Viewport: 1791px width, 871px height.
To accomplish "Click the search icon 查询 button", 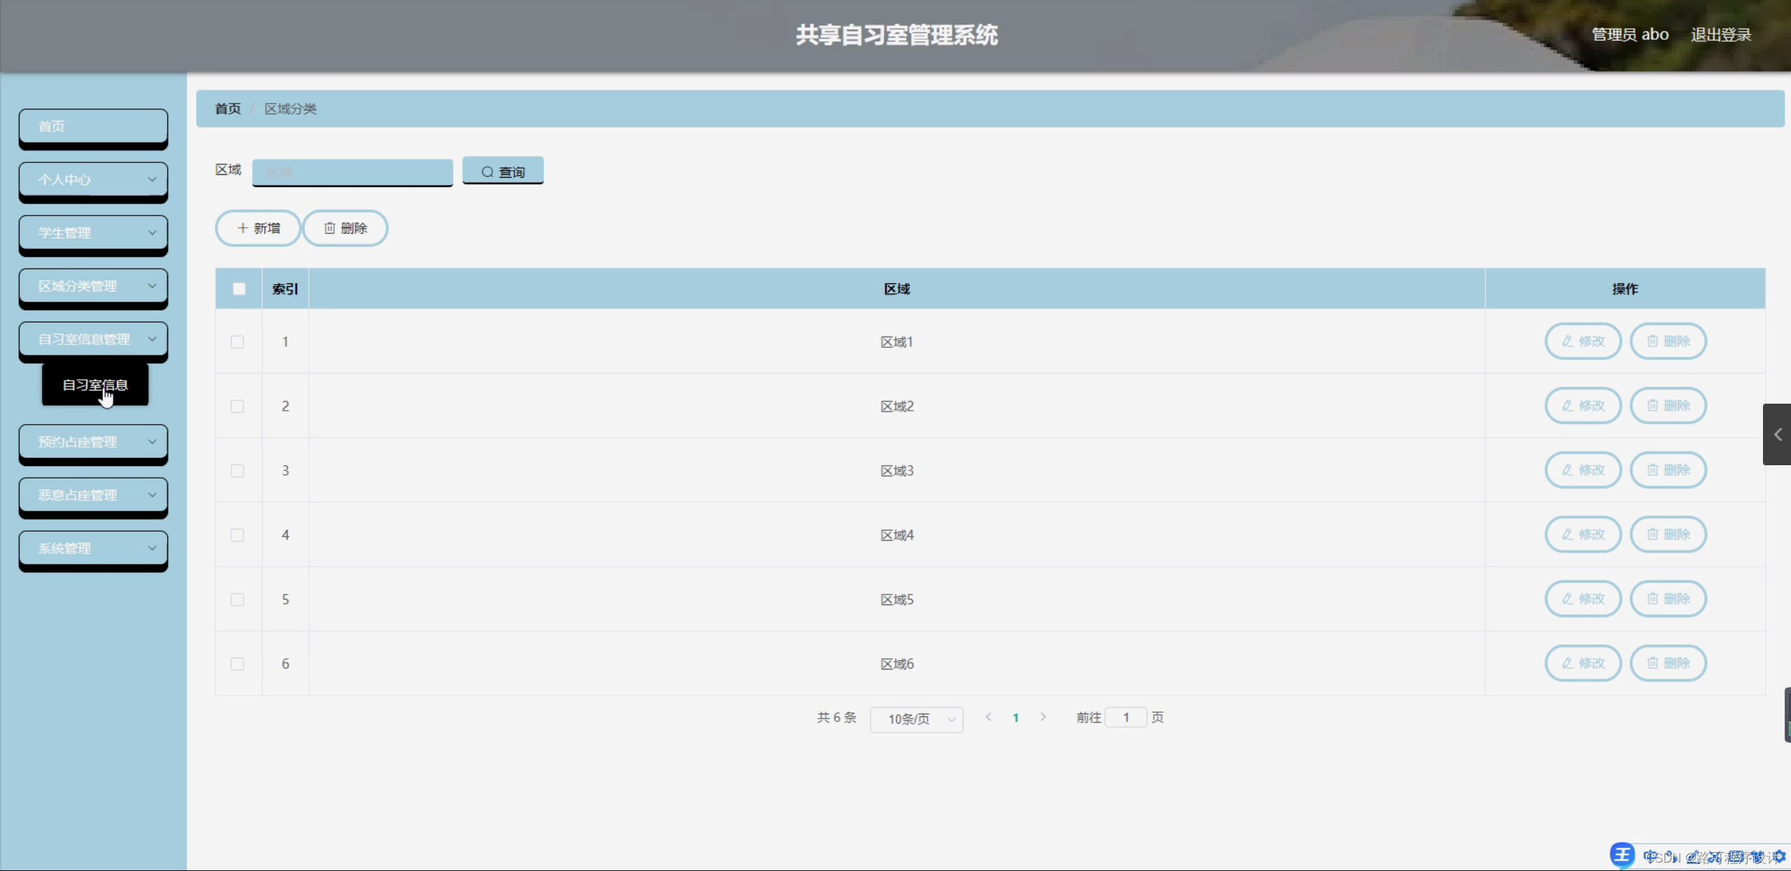I will coord(503,171).
